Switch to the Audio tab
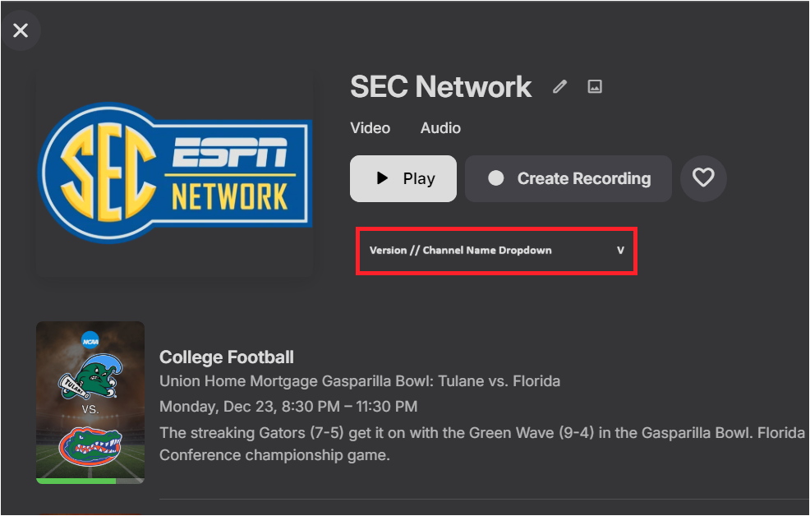 coord(440,128)
